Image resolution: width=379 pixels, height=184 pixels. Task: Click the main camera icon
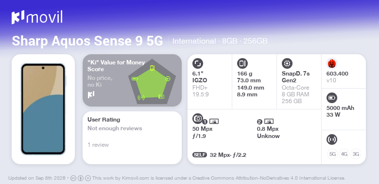tap(198, 118)
